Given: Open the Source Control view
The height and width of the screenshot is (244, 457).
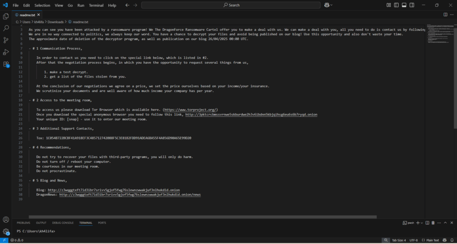Looking at the screenshot, I should [x=6, y=40].
